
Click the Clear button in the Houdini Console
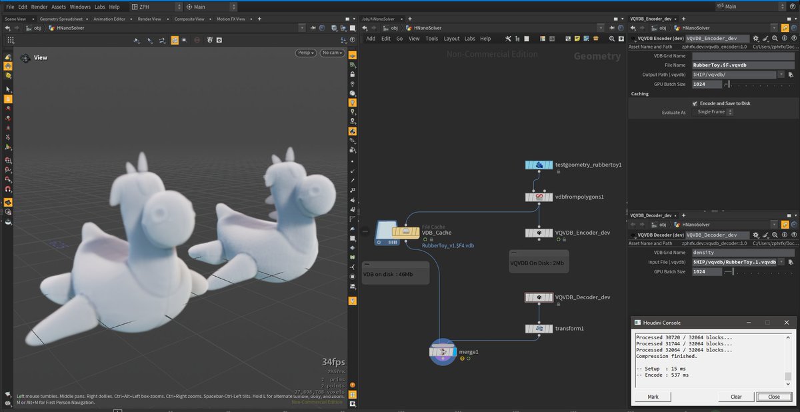click(736, 397)
